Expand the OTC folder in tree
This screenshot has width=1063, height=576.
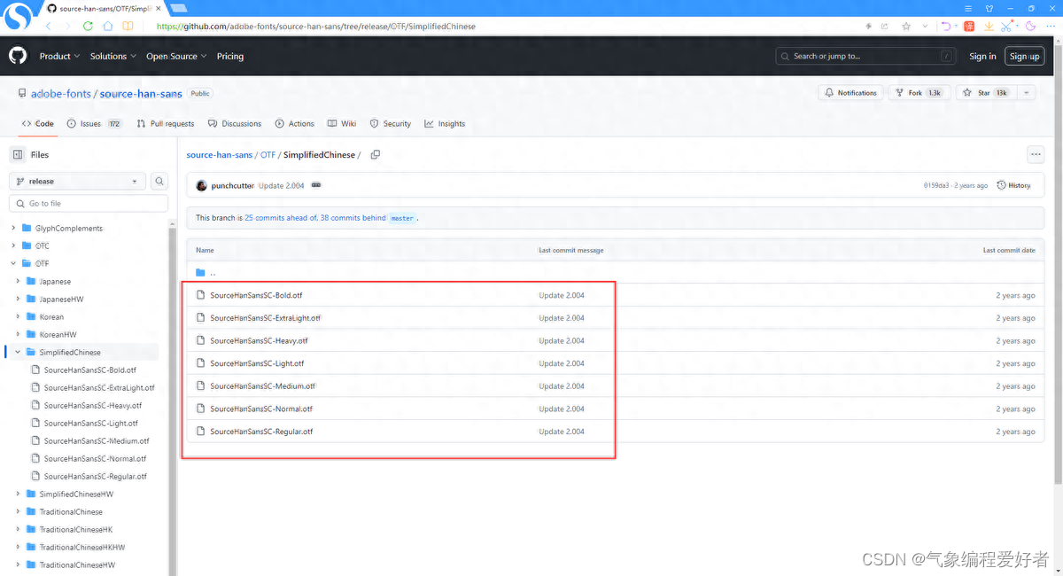click(14, 246)
